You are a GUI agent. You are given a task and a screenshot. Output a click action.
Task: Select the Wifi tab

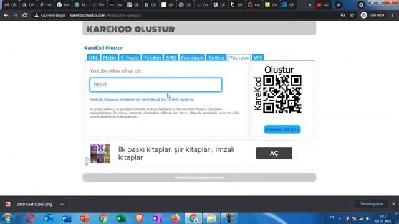pos(258,58)
